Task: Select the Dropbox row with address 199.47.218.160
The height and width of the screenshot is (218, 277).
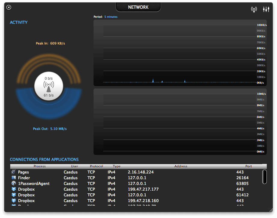Action: click(136, 201)
